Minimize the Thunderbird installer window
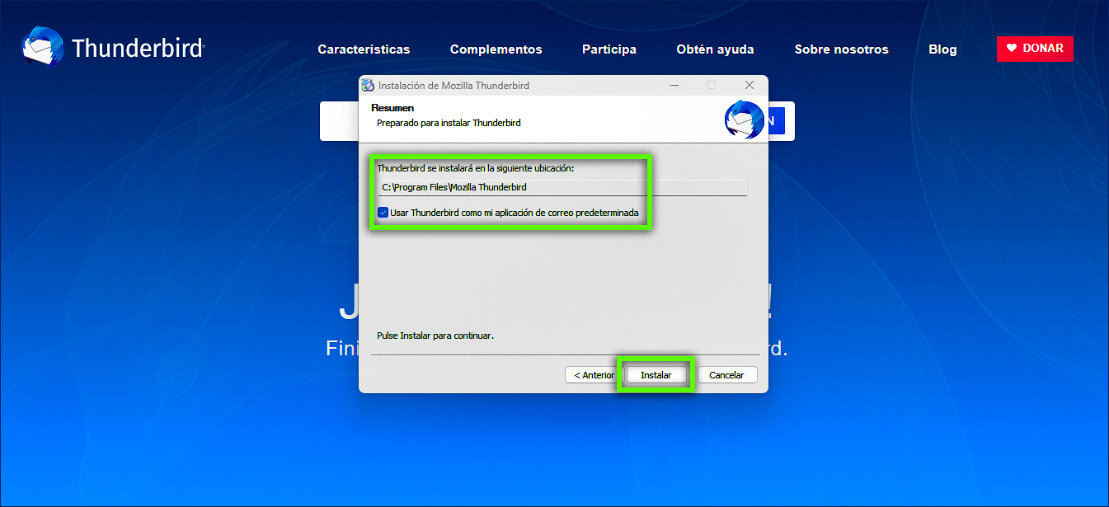The width and height of the screenshot is (1109, 507). point(674,86)
